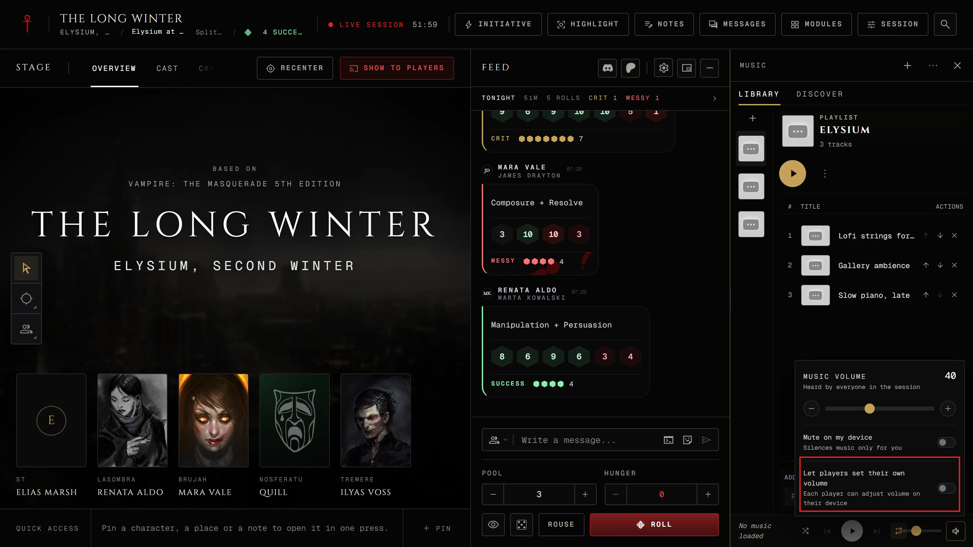Open music panel more options ellipsis

[x=933, y=65]
